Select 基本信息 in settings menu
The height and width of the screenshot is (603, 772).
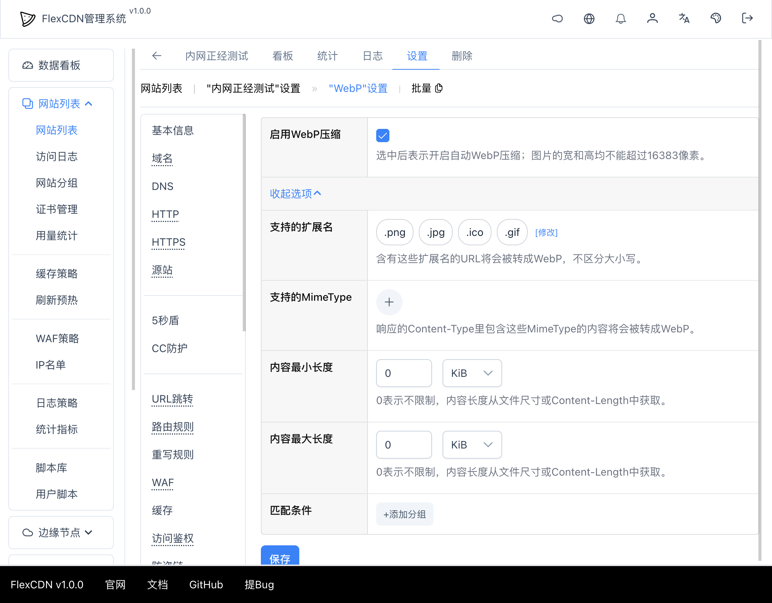coord(173,130)
